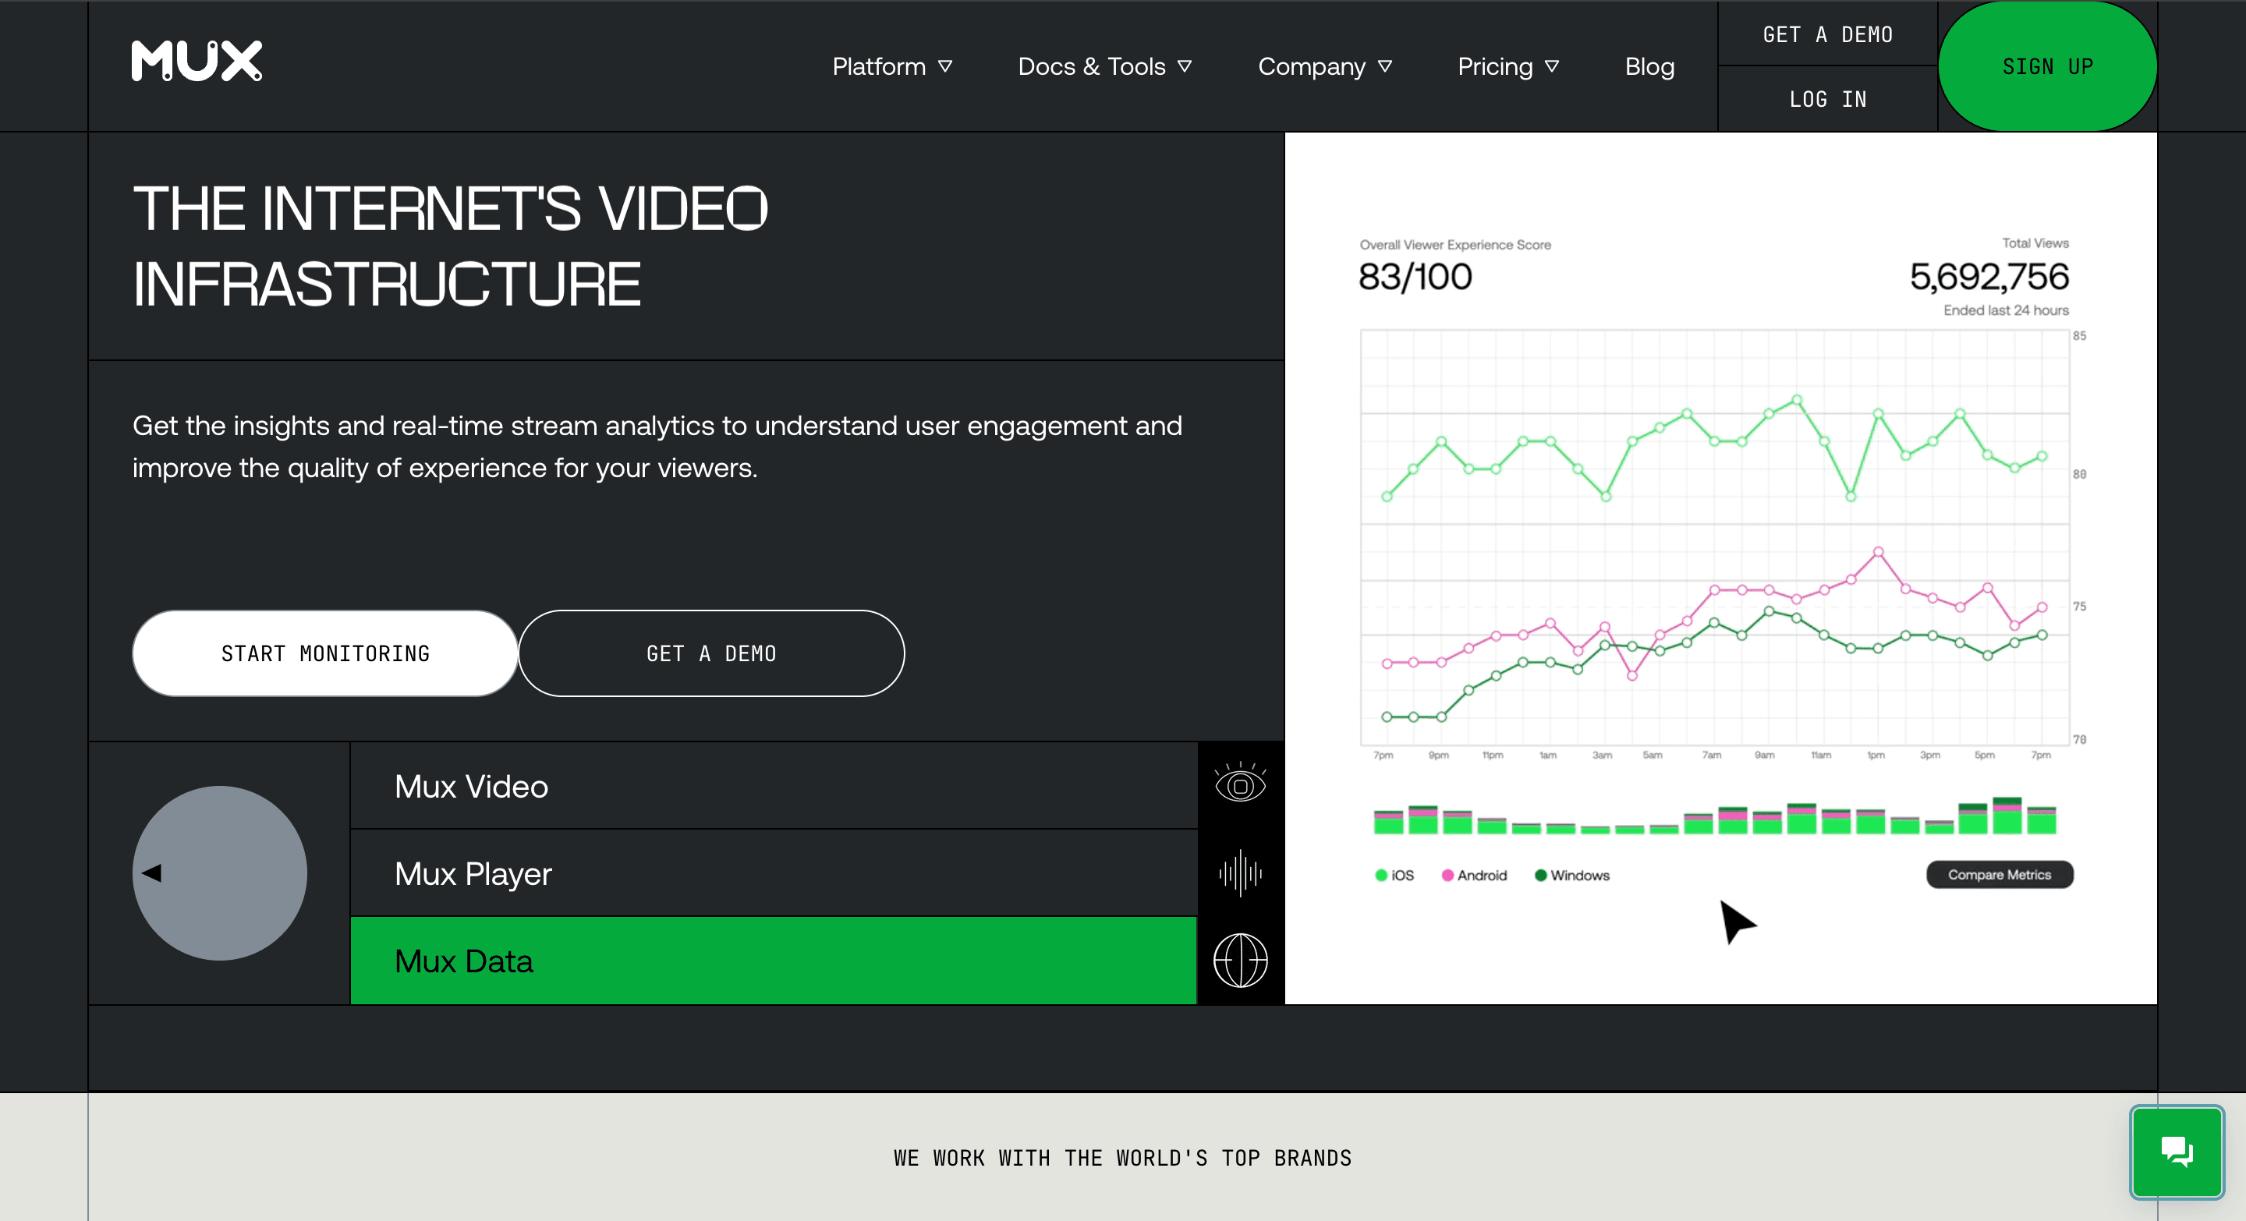Viewport: 2246px width, 1221px height.
Task: Click the Compare Metrics button
Action: (2000, 875)
